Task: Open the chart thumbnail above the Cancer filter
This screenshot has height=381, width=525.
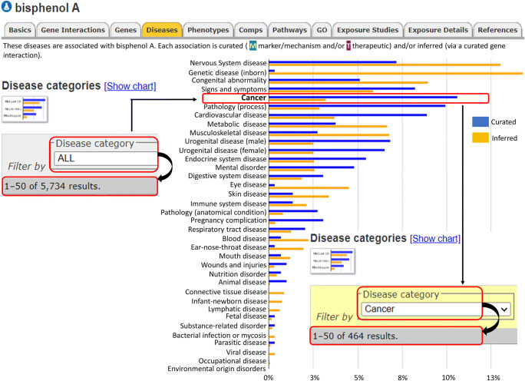Action: [332, 260]
